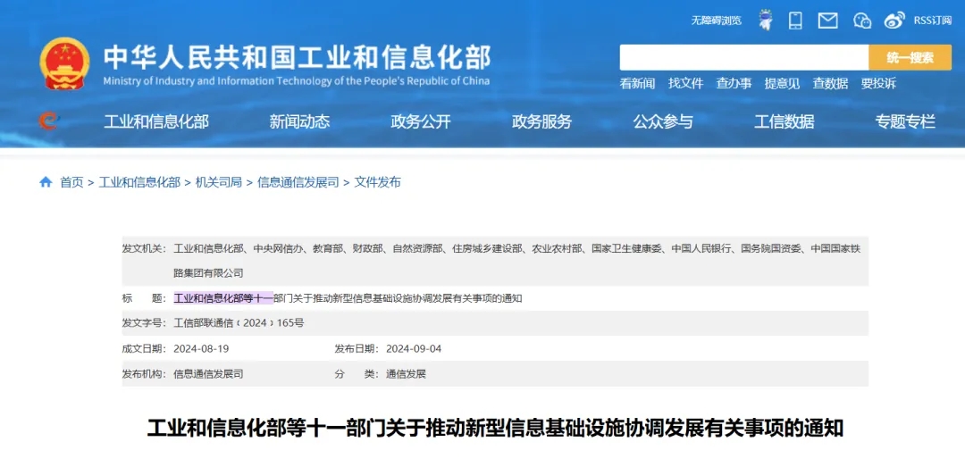Viewport: 965px width, 467px height.
Task: Click 机关司局 breadcrumb link
Action: 219,182
